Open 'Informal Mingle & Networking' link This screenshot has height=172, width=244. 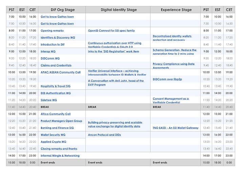[60, 156]
